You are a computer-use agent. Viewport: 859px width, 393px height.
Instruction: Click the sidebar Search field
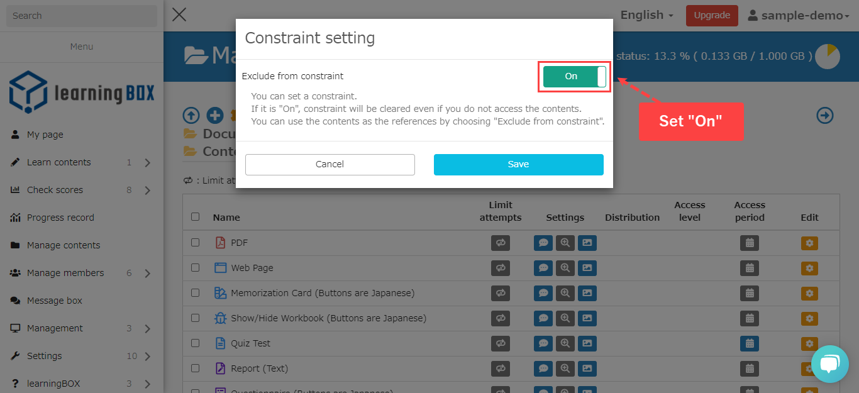coord(82,16)
